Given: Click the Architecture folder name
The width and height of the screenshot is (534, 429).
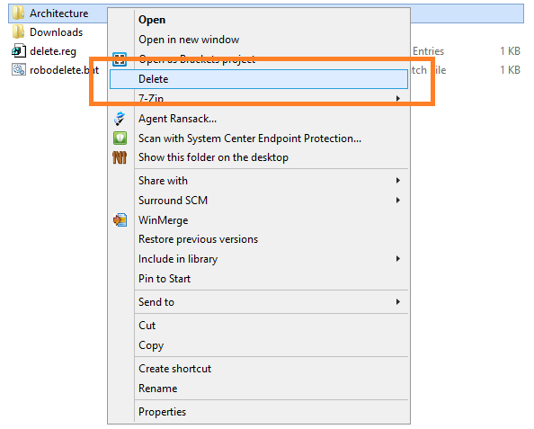Looking at the screenshot, I should pyautogui.click(x=59, y=13).
